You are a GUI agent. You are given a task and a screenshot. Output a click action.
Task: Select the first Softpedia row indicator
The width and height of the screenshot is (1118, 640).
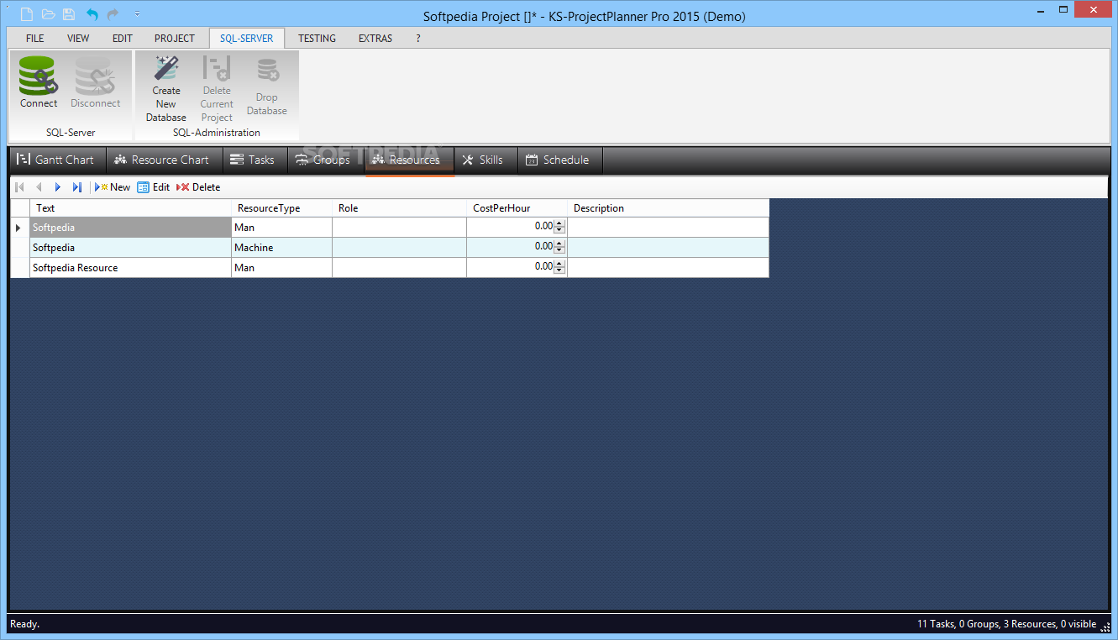[19, 228]
